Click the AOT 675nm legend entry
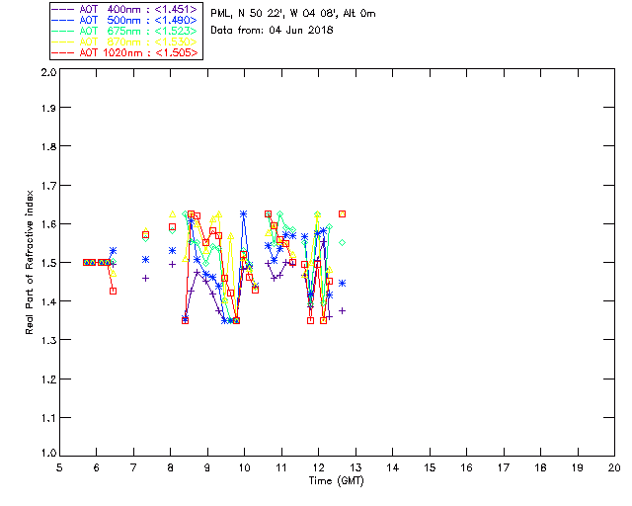 (x=124, y=31)
